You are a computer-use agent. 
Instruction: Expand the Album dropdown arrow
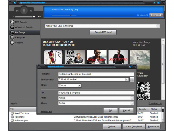pos(132,103)
